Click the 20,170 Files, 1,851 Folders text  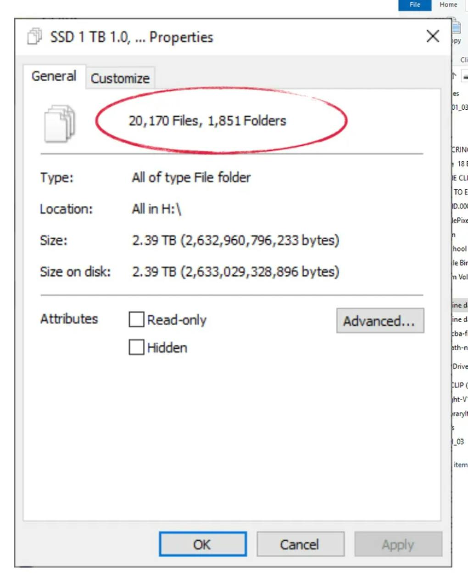207,121
